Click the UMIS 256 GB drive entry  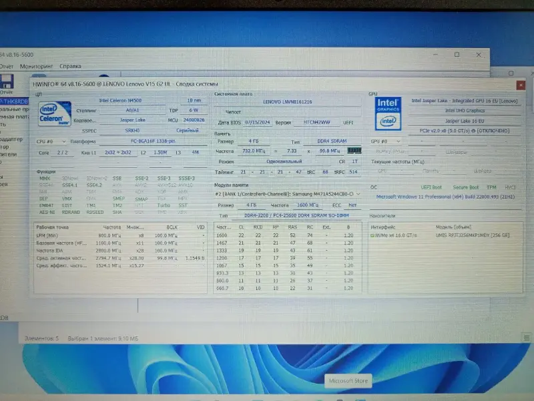click(474, 235)
